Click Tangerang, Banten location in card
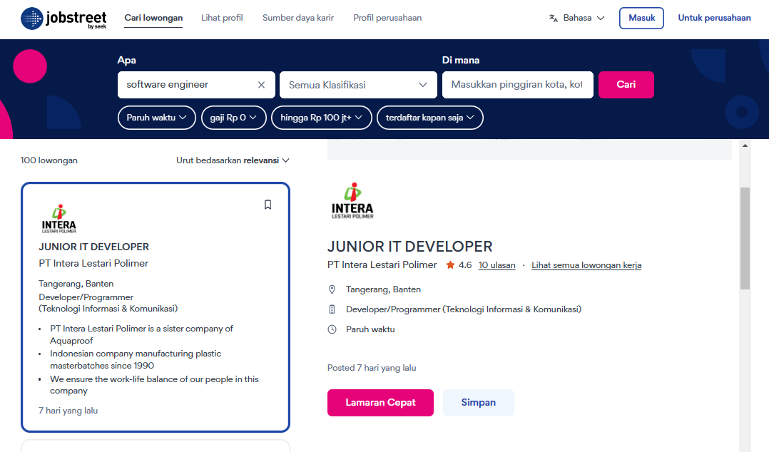The image size is (769, 452). 76,283
